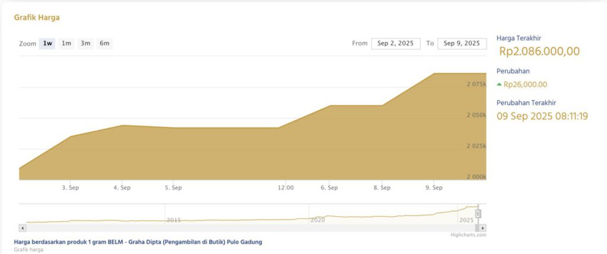Viewport: 607px width, 254px height.
Task: Click the 3. Sep axis label
Action: pos(71,188)
